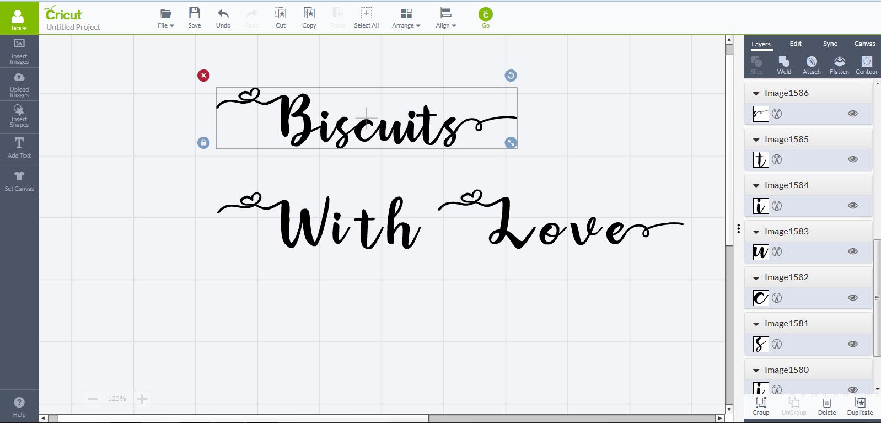Collapse the Image1586 layer group
Image resolution: width=881 pixels, height=423 pixels.
pos(756,94)
